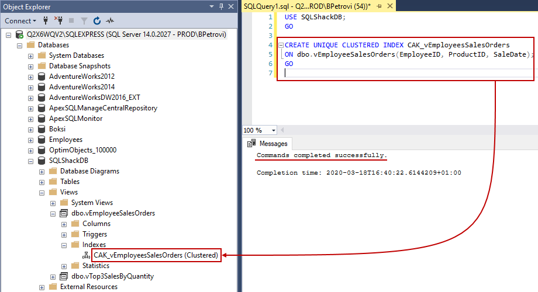Viewport: 538px width, 292px height.
Task: Collapse the Views folder
Action: 42,192
